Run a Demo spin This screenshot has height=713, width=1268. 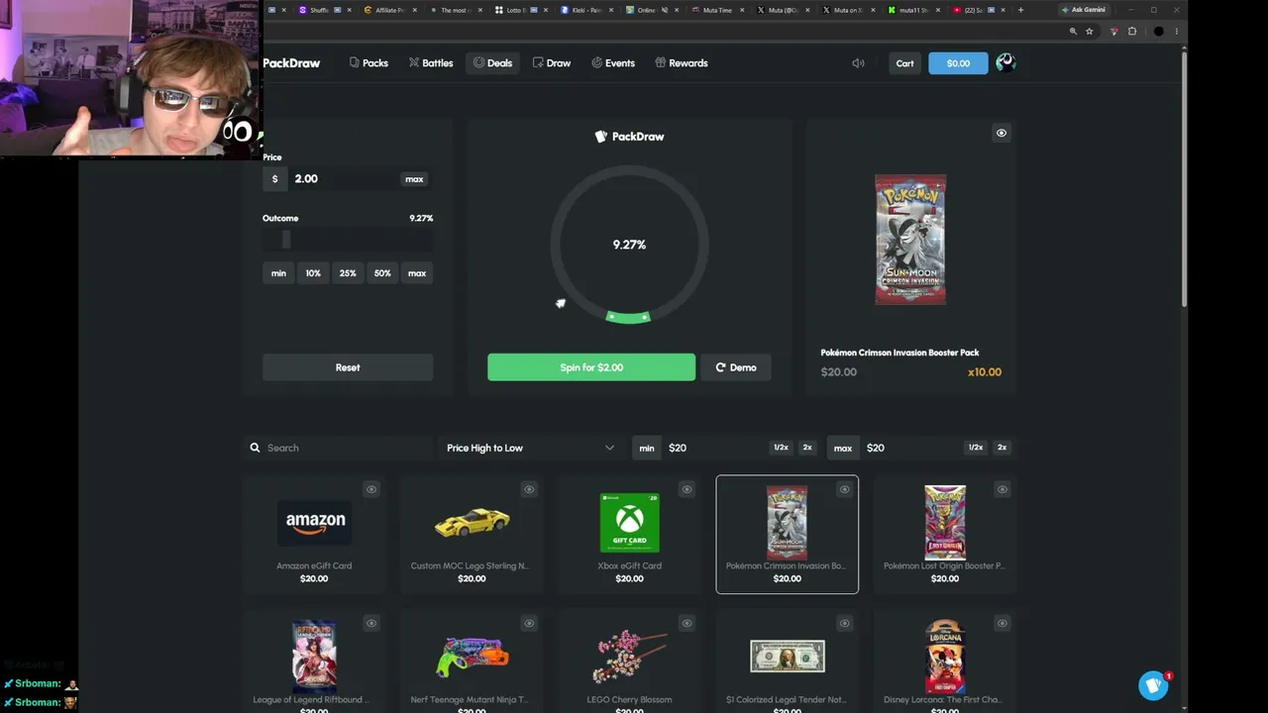(x=735, y=367)
